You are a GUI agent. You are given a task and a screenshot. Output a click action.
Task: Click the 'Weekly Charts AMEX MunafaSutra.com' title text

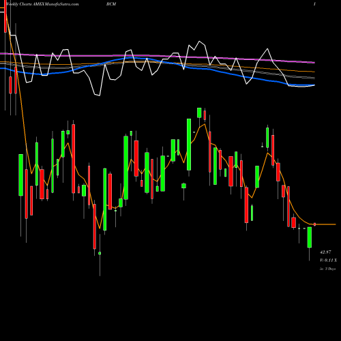pos(42,4)
